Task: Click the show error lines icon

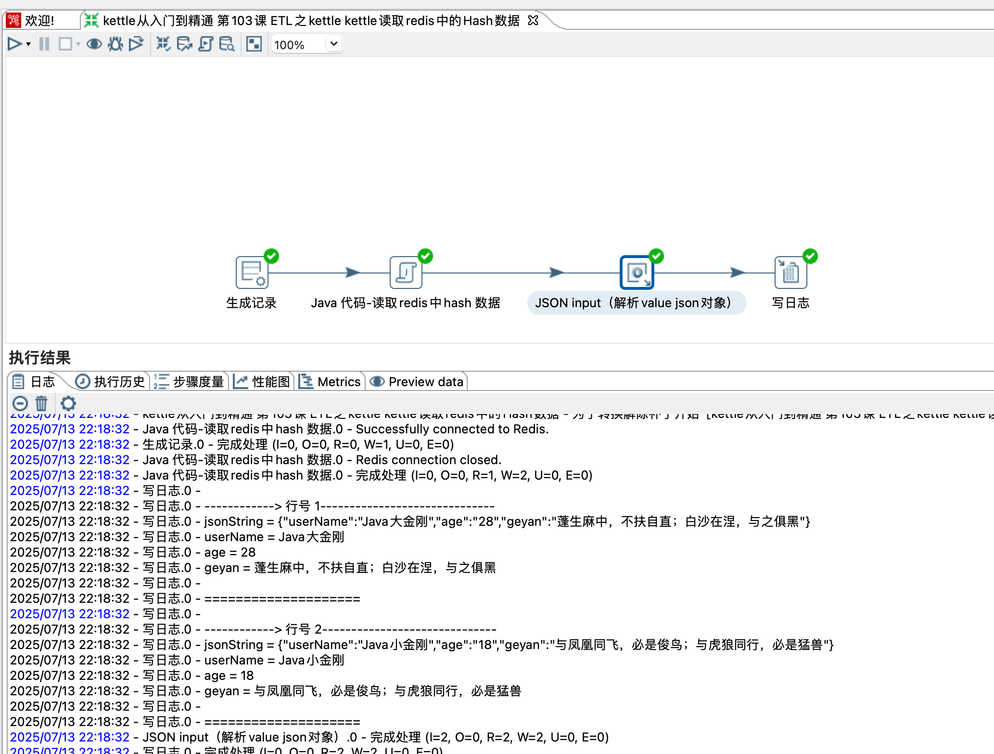Action: click(x=20, y=403)
